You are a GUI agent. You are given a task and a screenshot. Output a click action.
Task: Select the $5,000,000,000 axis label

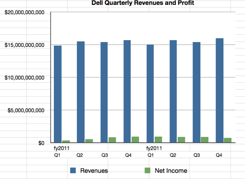coord(26,110)
